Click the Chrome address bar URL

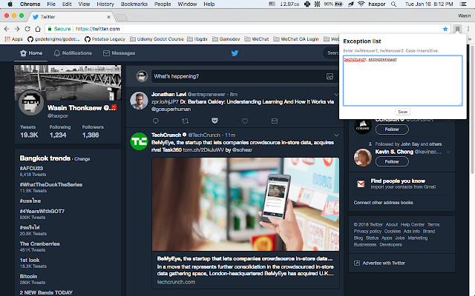pos(97,29)
